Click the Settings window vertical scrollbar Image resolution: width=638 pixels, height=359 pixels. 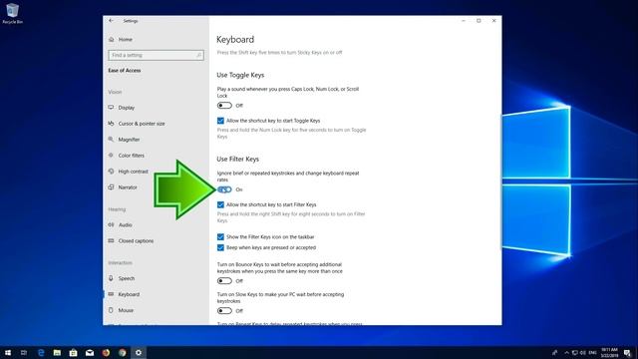(x=500, y=181)
